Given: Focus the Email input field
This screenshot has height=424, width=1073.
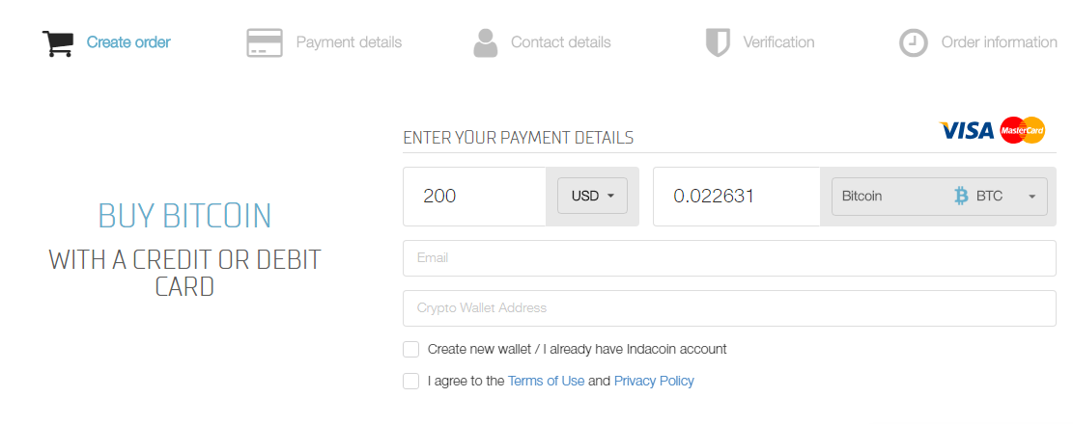Looking at the screenshot, I should [x=729, y=258].
